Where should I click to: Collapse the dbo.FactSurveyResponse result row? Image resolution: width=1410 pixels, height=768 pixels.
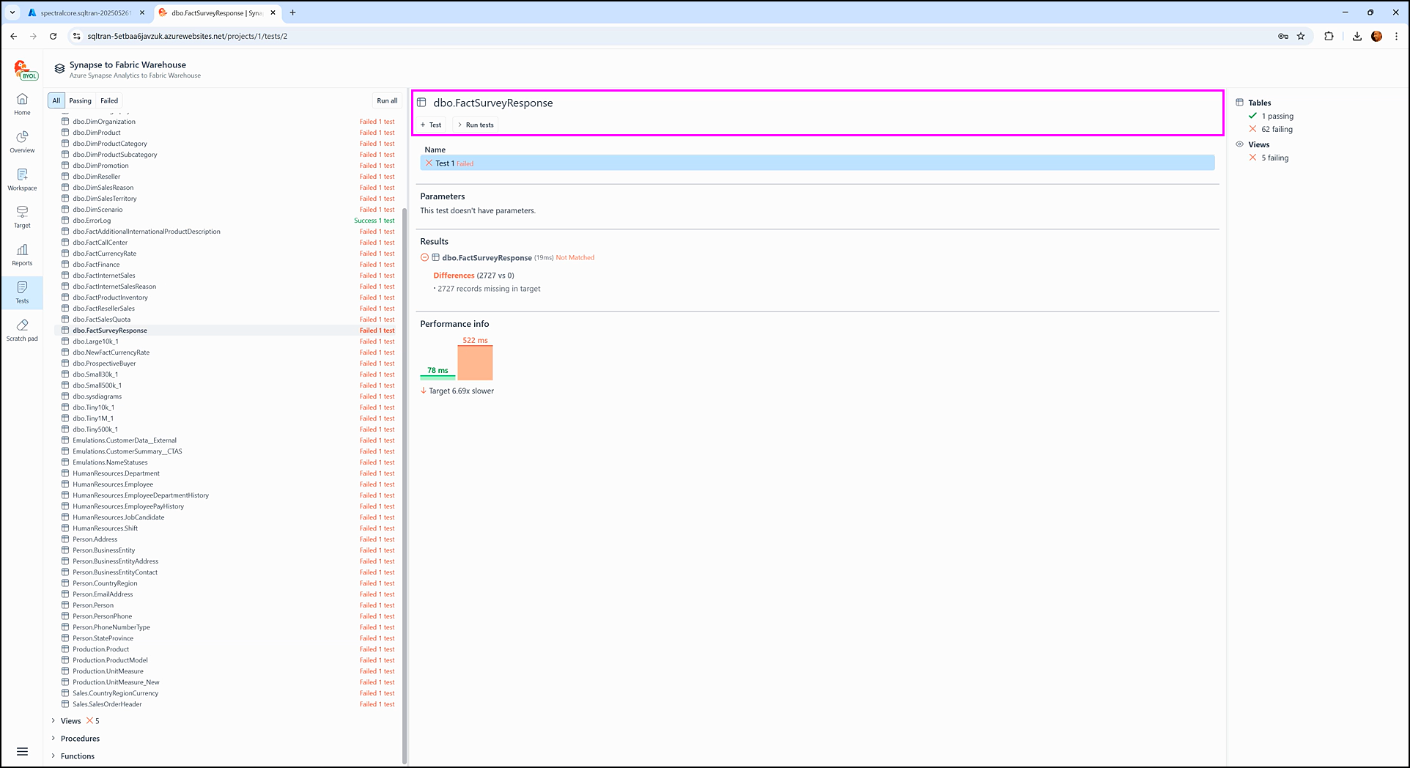tap(424, 257)
